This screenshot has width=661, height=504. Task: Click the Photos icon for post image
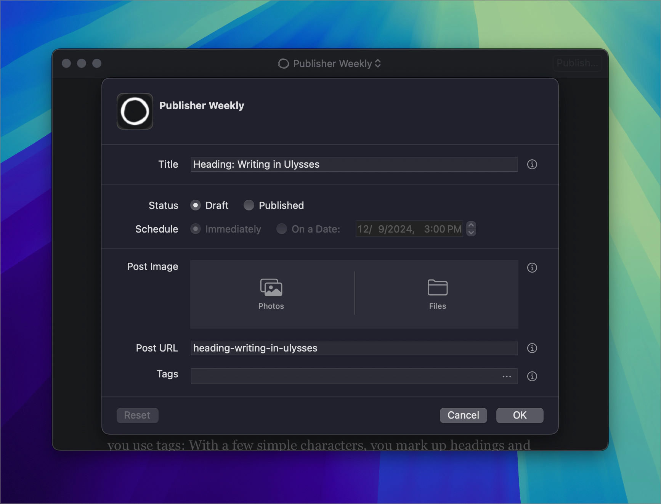271,288
